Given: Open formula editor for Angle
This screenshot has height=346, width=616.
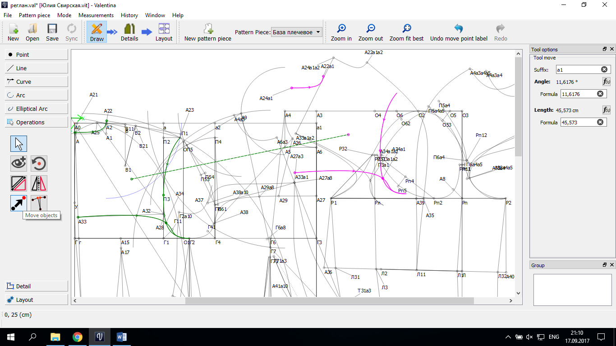Looking at the screenshot, I should click(607, 82).
